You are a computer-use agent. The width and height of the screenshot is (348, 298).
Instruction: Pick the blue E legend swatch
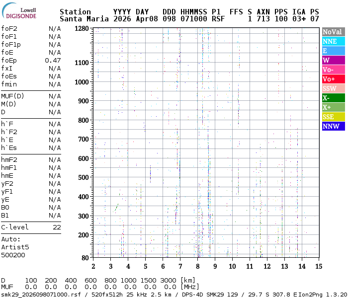pos(333,51)
